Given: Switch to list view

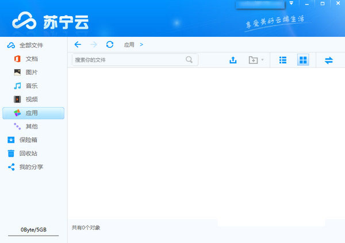Looking at the screenshot, I should 283,60.
